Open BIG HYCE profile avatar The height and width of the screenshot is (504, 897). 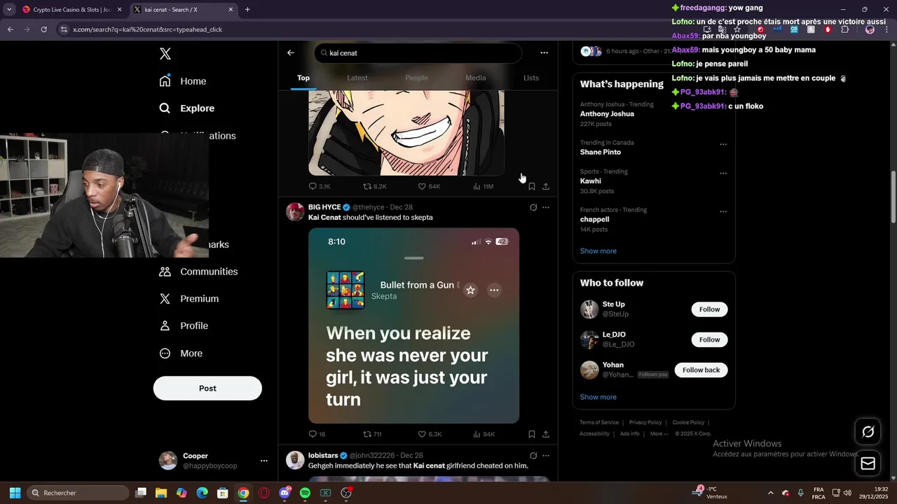(x=295, y=212)
